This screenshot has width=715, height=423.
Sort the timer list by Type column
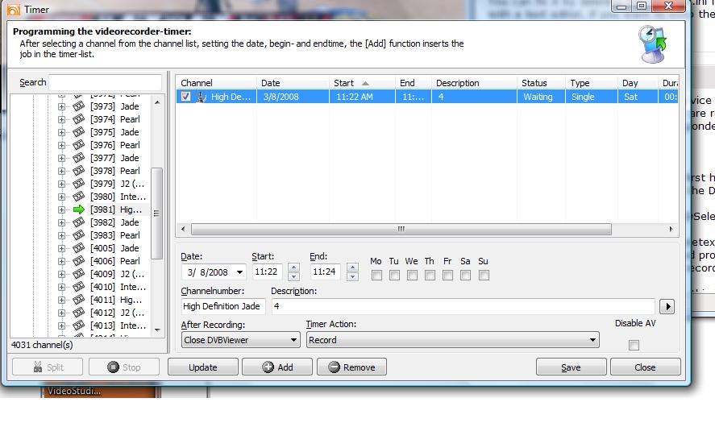(592, 83)
